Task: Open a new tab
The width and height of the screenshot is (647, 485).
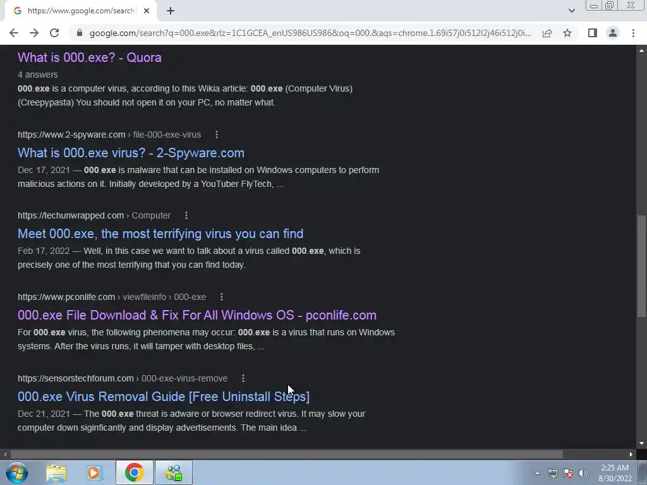Action: tap(171, 11)
